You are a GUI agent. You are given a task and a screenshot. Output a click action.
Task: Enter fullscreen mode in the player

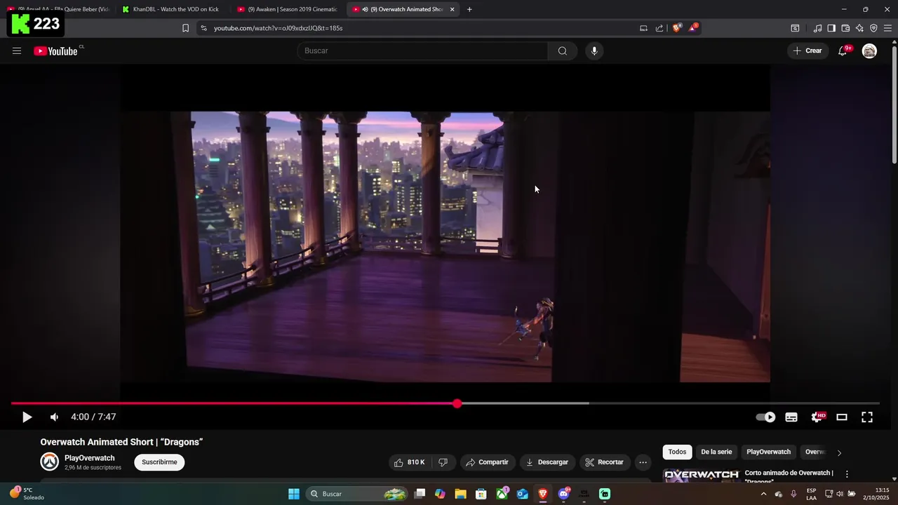[867, 417]
